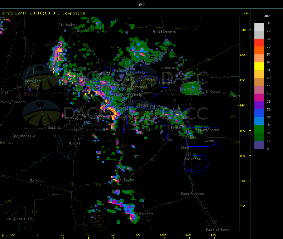Click the 'Salinas' map label
The width and height of the screenshot is (283, 239).
click(x=54, y=128)
